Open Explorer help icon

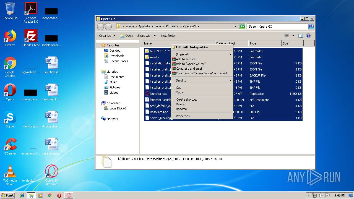tap(308, 36)
